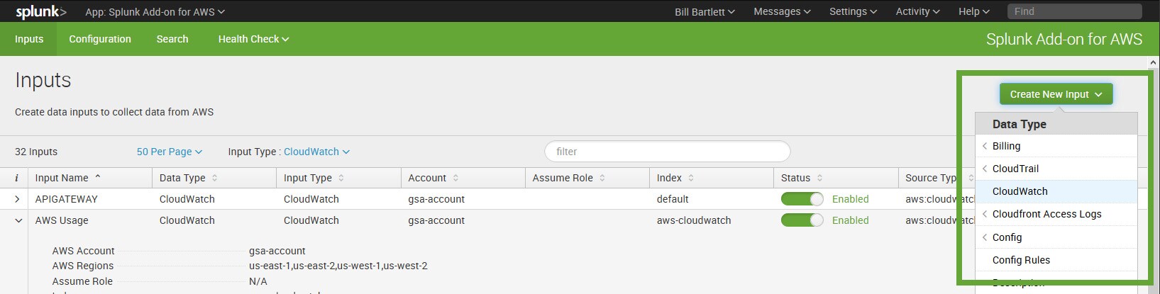Screen dimensions: 1160x294
Task: Open the Input Type CloudWatch filter
Action: pyautogui.click(x=316, y=152)
